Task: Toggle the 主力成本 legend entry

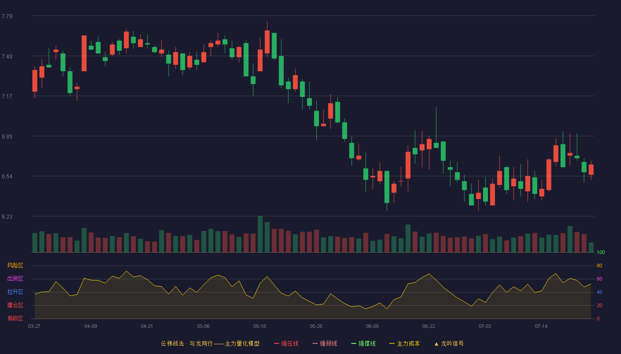Action: coord(405,343)
